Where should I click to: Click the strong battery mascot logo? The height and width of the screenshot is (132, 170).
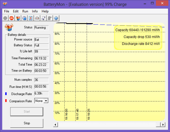click(x=8, y=28)
